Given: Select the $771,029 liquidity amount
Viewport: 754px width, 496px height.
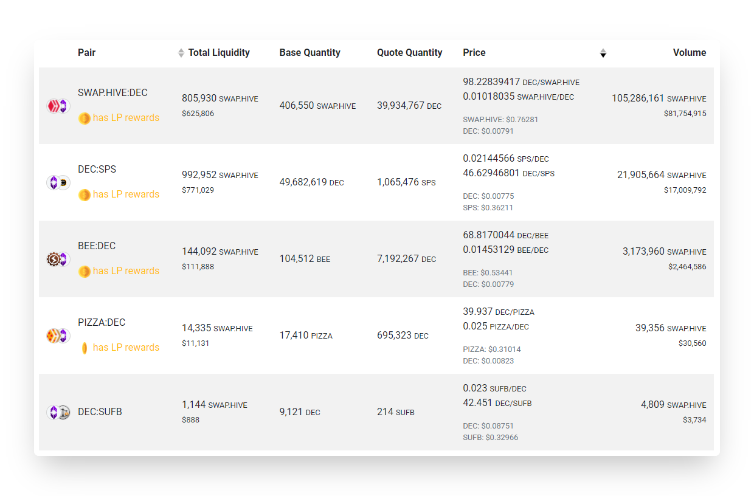Looking at the screenshot, I should 198,190.
